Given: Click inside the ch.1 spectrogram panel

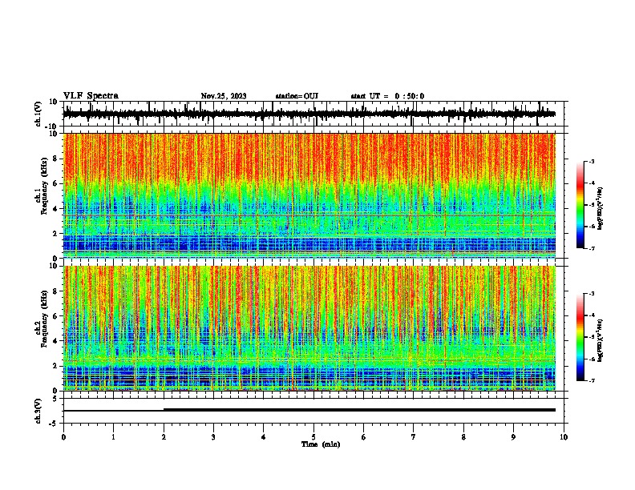Looking at the screenshot, I should click(309, 195).
